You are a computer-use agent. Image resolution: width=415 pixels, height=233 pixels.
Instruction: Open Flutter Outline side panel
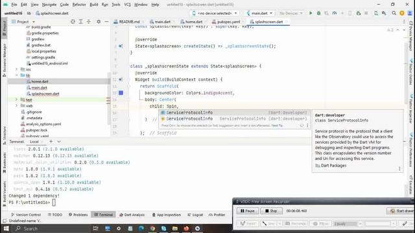tap(411, 72)
